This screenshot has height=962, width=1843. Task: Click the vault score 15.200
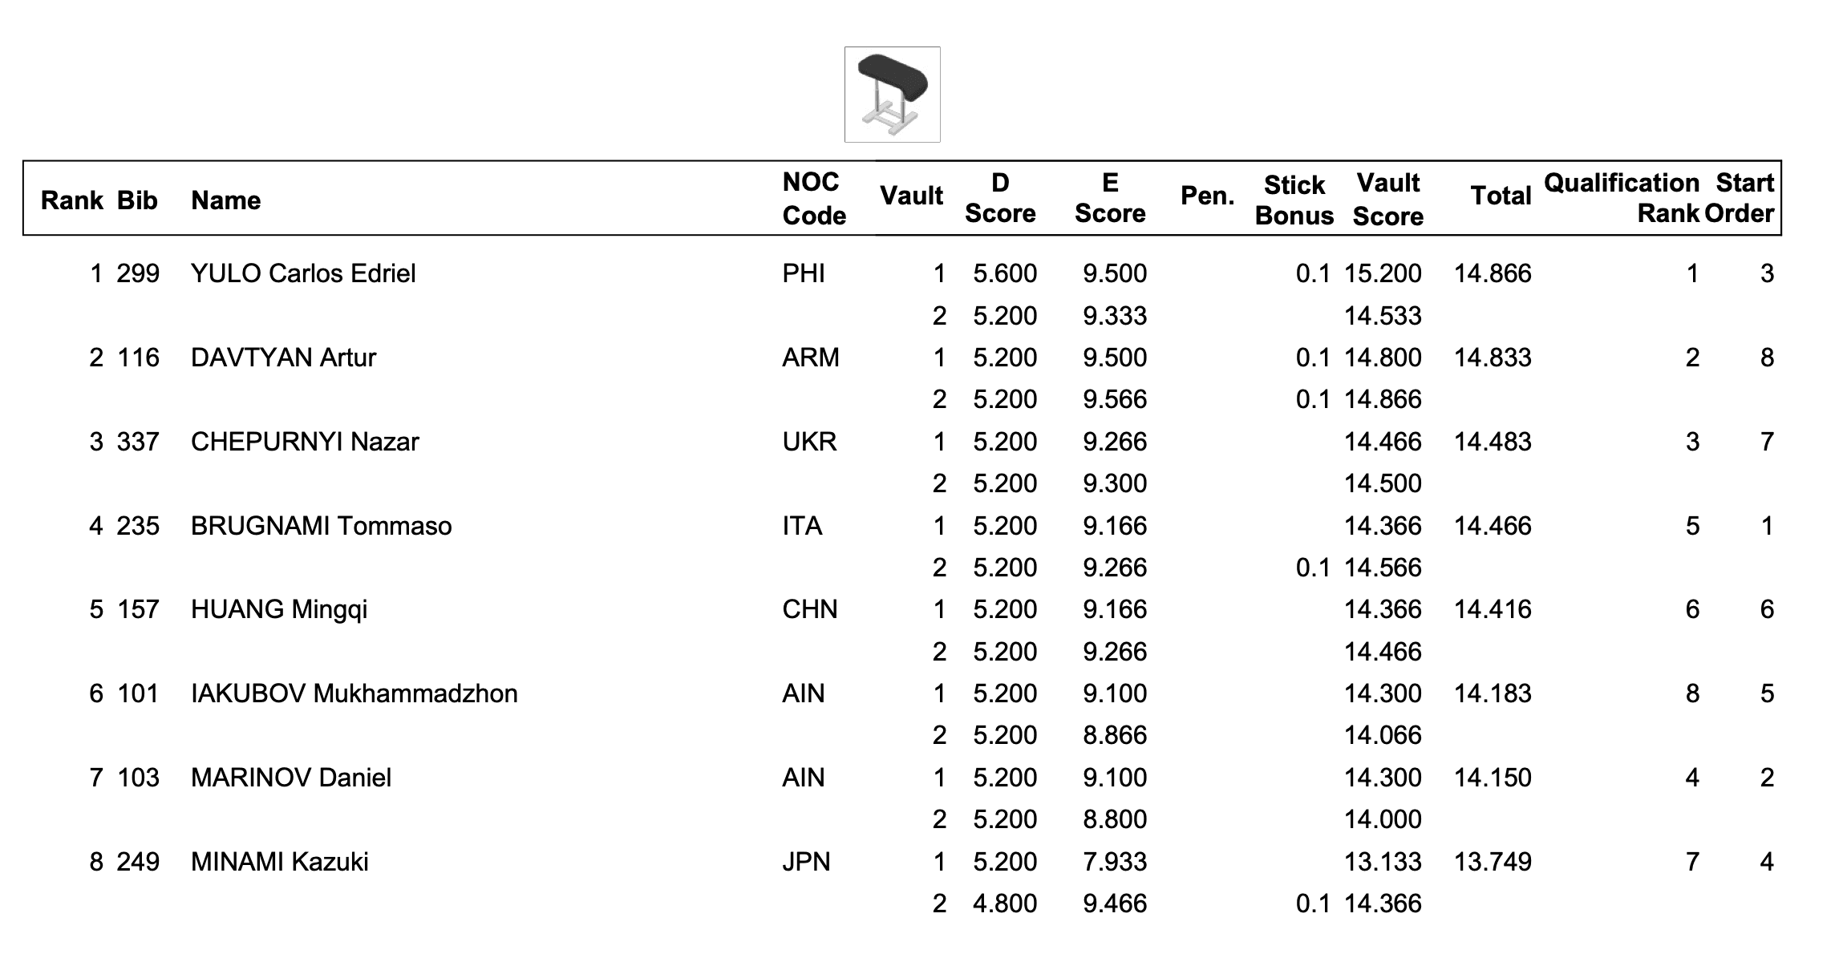[x=1382, y=273]
